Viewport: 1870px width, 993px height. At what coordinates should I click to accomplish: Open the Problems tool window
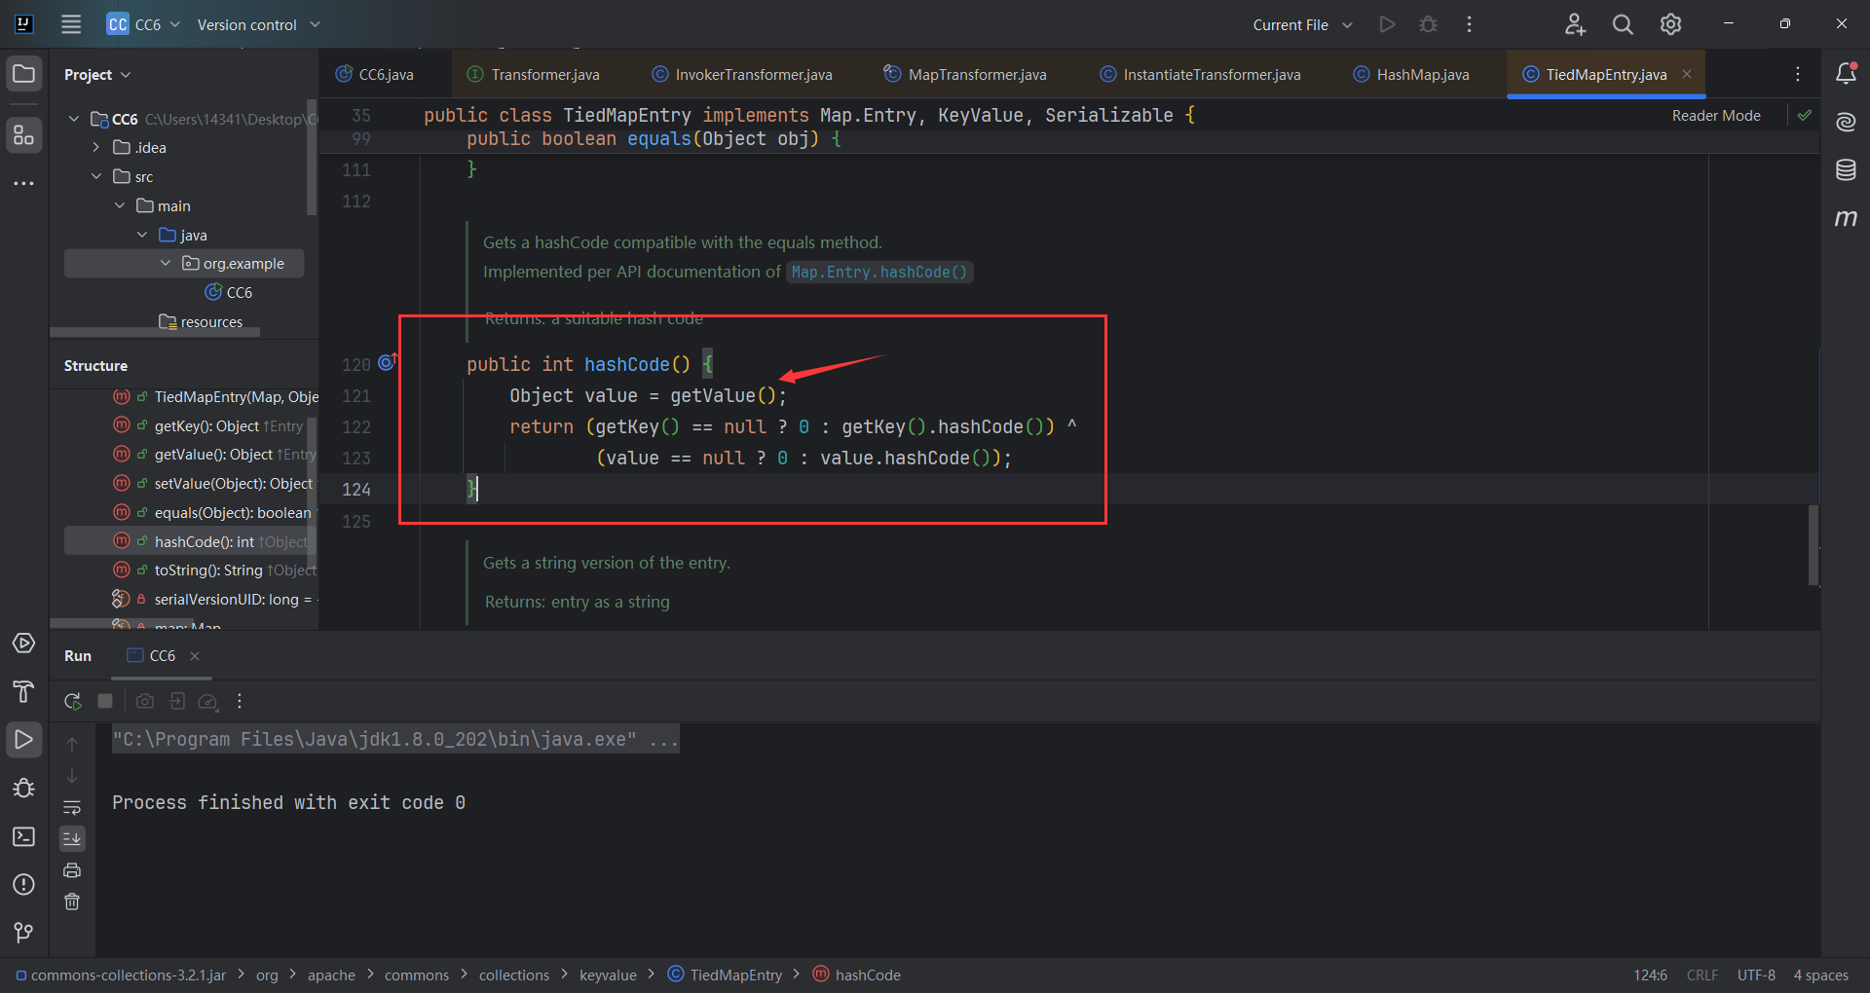pos(24,884)
